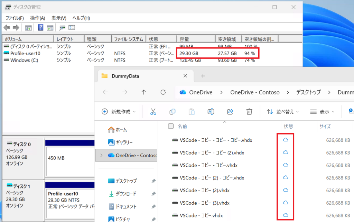Screen dimensions: 354x222
Task: Open the 並べ替え sort dropdown
Action: pos(282,112)
